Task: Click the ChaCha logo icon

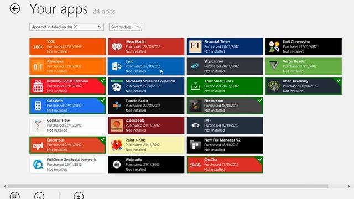Action: (x=195, y=165)
